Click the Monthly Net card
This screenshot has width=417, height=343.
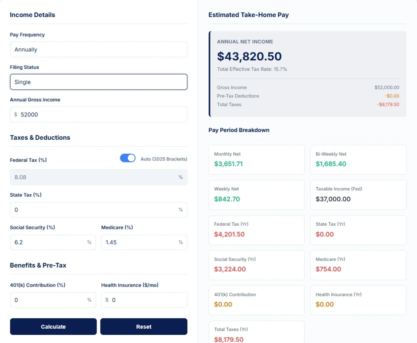257,159
